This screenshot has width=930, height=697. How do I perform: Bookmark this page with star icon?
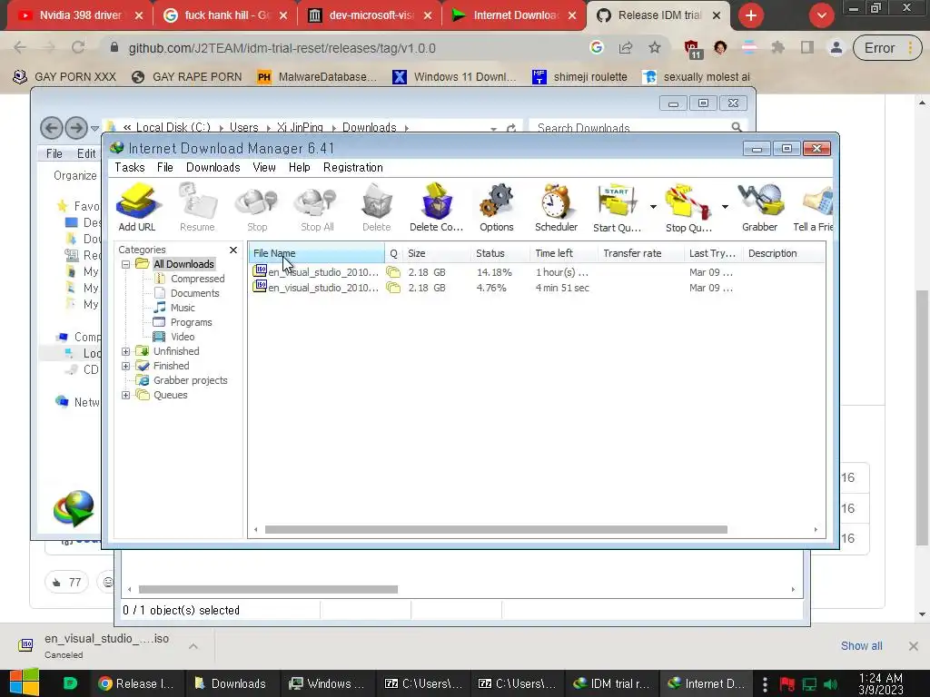point(654,47)
